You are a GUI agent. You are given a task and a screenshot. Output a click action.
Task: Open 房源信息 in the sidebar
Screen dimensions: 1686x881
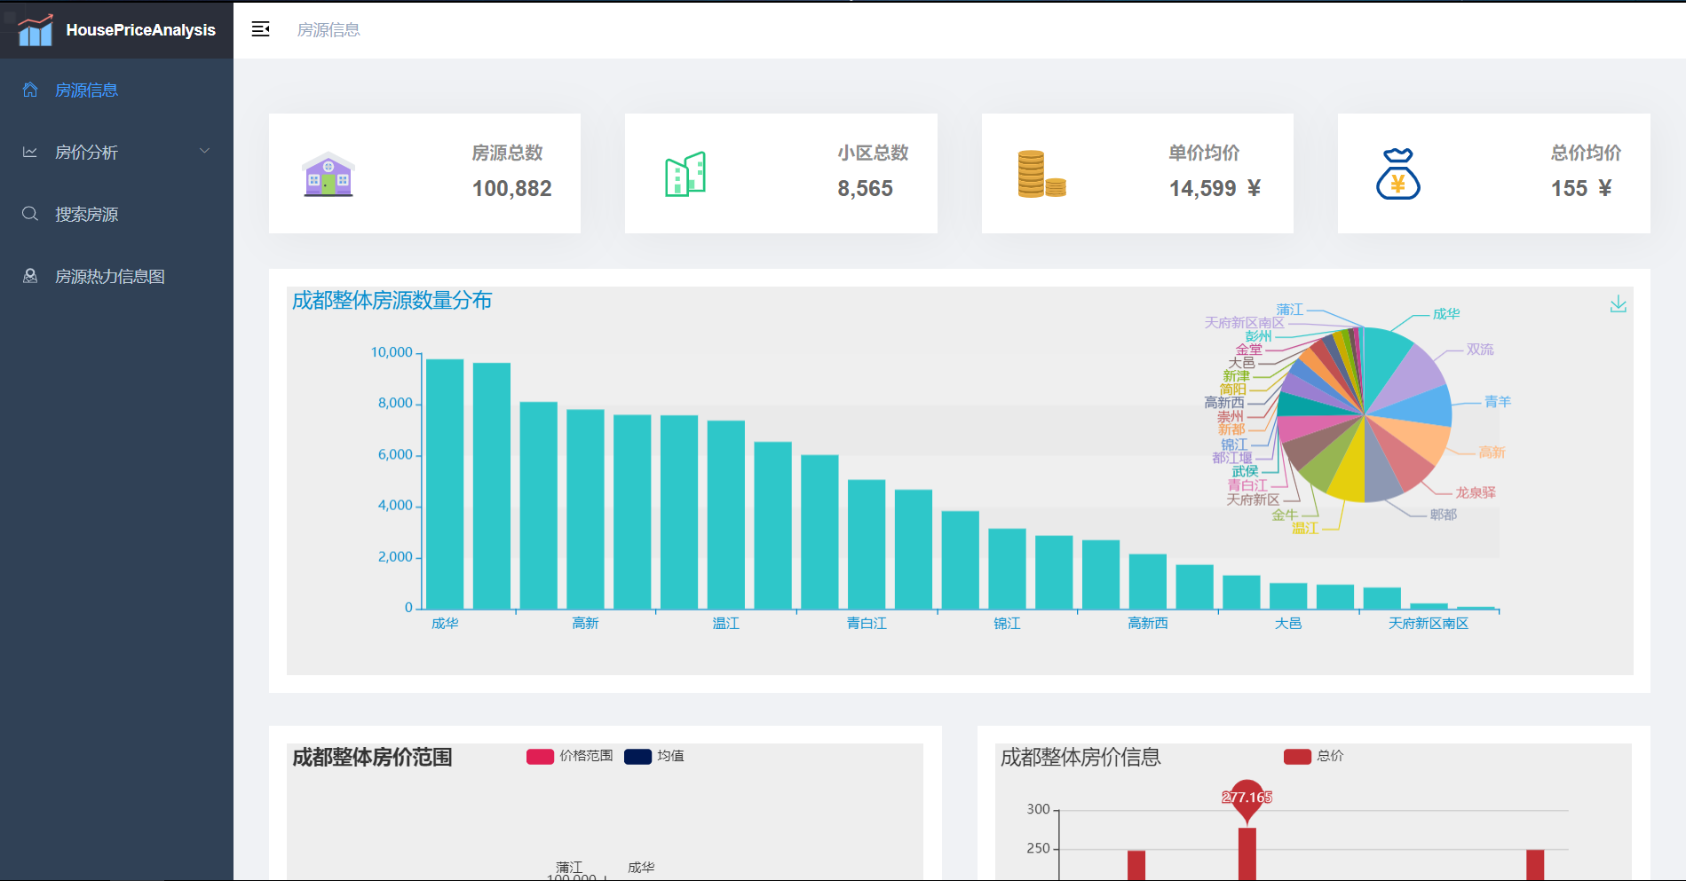click(116, 90)
